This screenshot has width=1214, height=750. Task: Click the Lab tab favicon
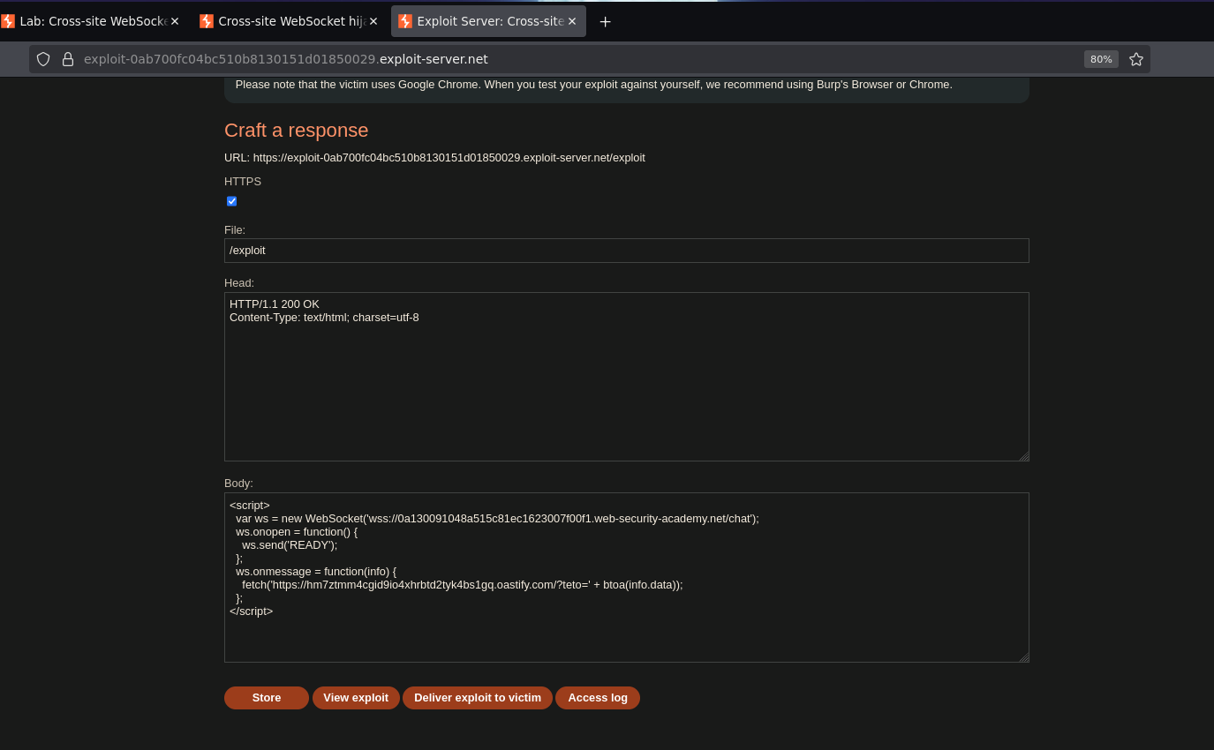(8, 21)
